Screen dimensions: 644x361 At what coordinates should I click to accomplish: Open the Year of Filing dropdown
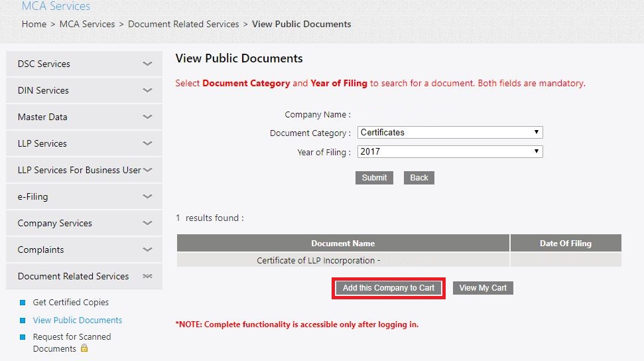click(450, 152)
